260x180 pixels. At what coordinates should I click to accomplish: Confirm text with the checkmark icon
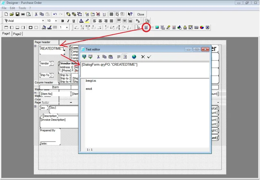[x=149, y=57]
